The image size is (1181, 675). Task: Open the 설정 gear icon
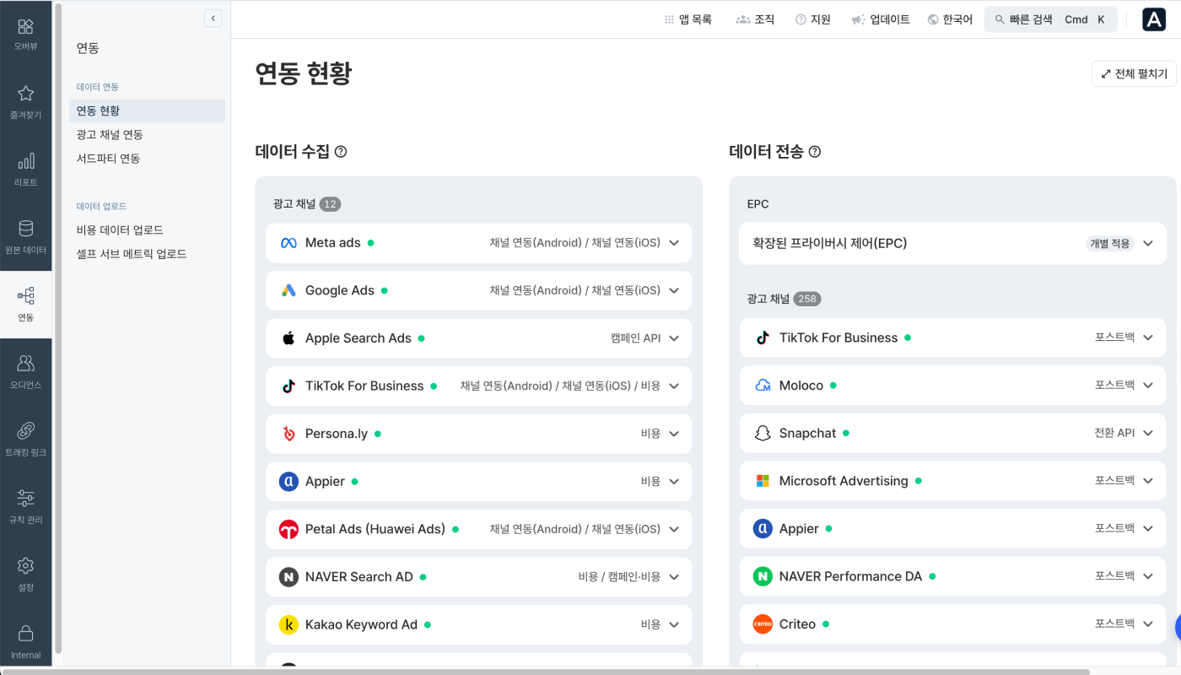(25, 566)
